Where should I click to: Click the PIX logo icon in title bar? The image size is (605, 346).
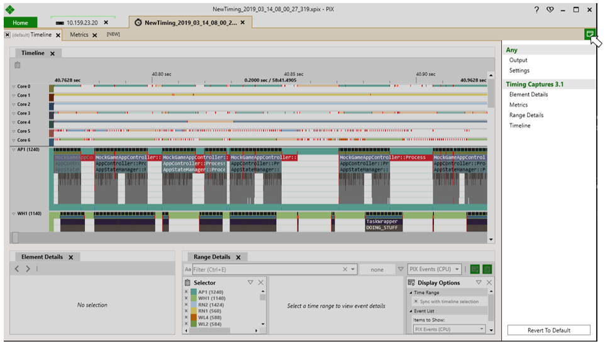(9, 9)
